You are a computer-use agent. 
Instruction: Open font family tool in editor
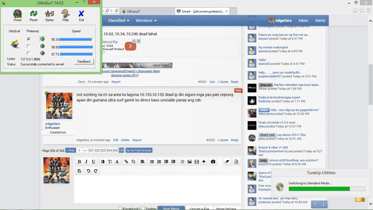pos(117,161)
